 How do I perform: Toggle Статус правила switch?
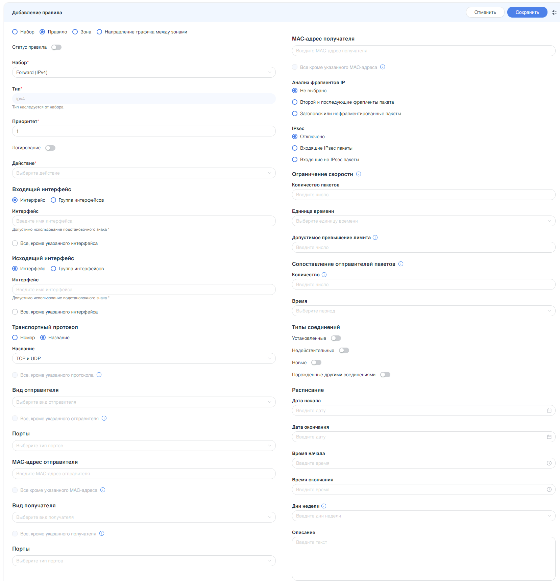point(56,47)
